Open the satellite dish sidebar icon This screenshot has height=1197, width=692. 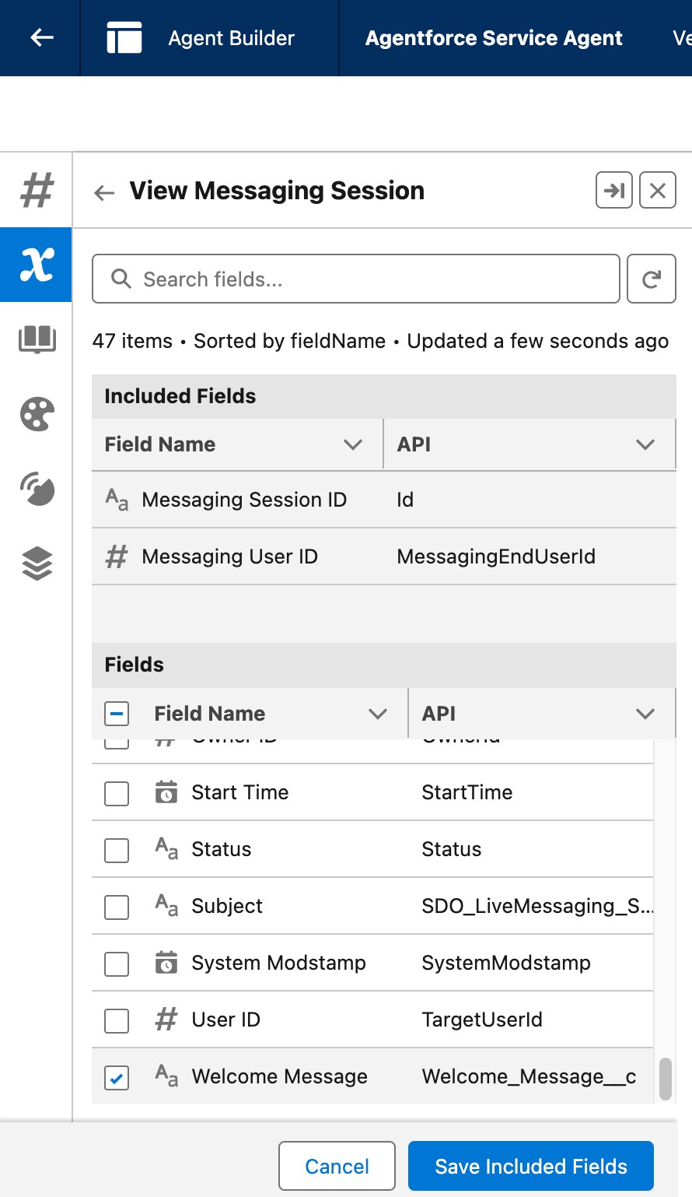[x=37, y=489]
